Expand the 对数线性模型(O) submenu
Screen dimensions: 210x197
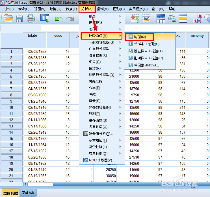pyautogui.click(x=102, y=75)
